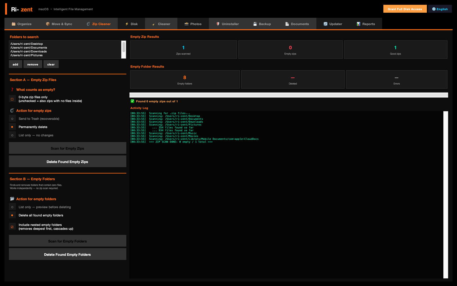
Task: Click the scan progress bar
Action: (x=289, y=95)
